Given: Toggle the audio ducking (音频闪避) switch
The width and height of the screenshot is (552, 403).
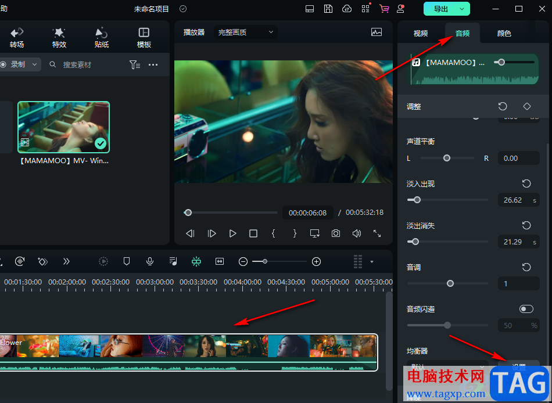Looking at the screenshot, I should click(526, 309).
